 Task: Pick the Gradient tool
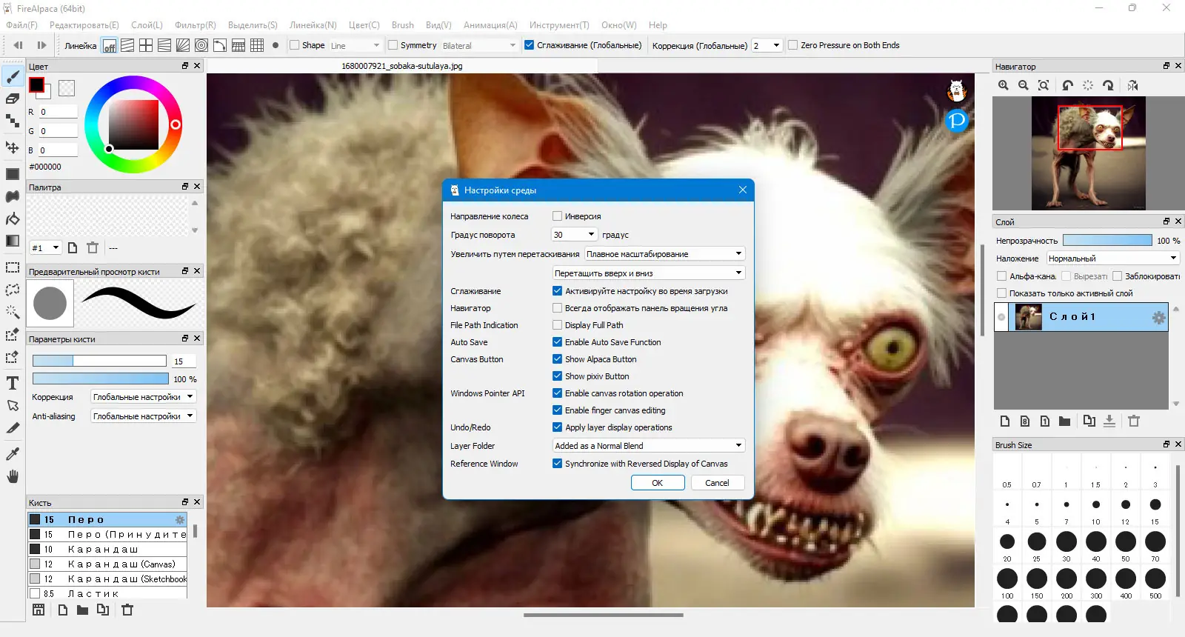point(13,241)
